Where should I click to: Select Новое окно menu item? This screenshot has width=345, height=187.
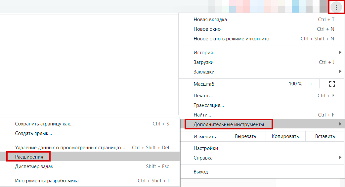[262, 29]
